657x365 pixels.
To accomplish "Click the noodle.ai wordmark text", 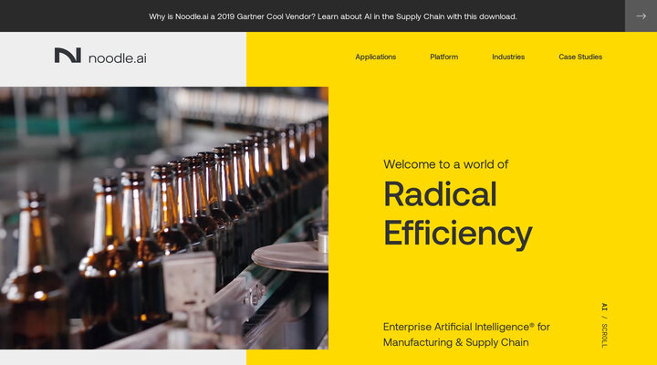I will click(x=117, y=57).
